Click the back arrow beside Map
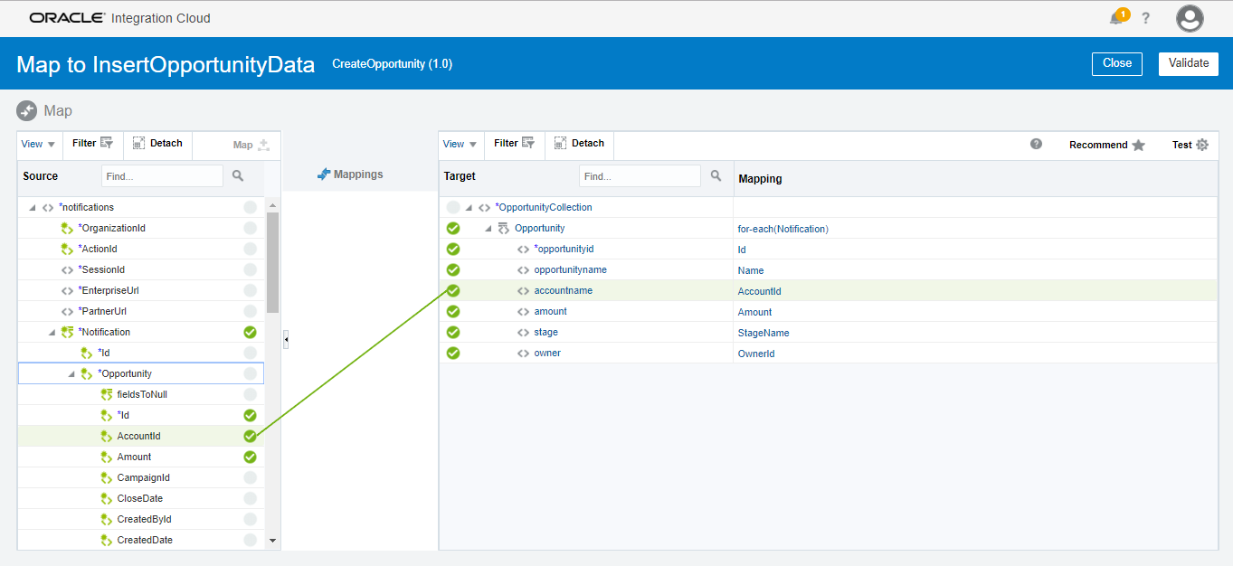Image resolution: width=1233 pixels, height=566 pixels. point(26,111)
